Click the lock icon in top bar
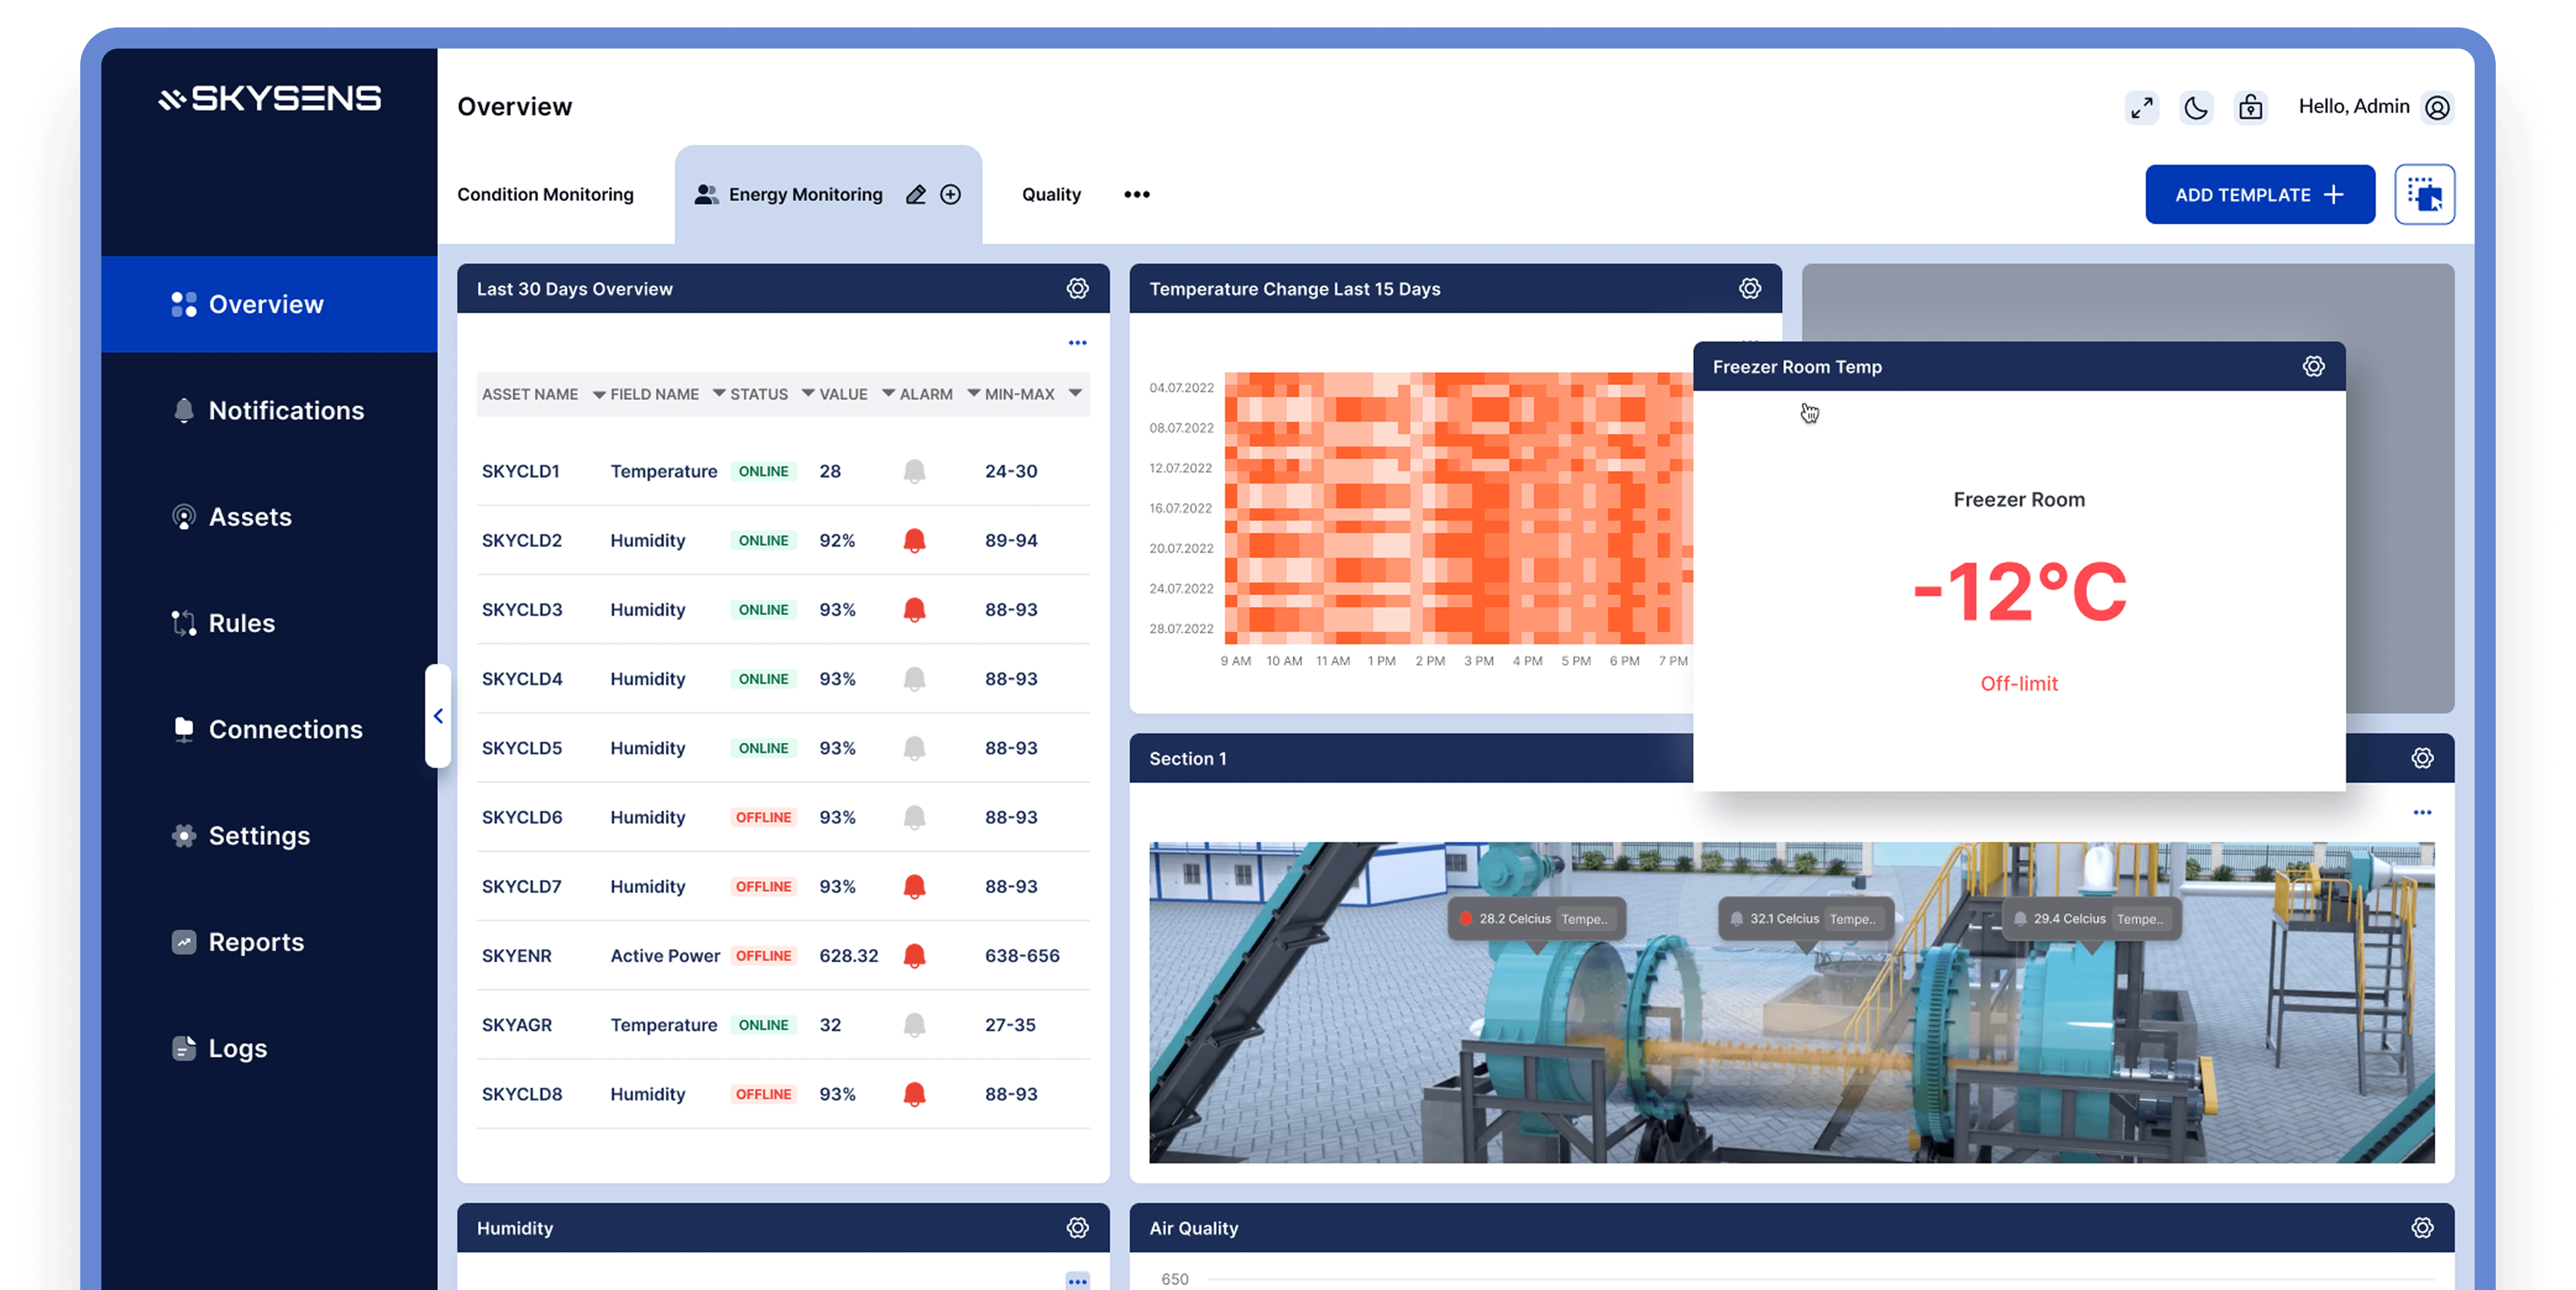This screenshot has height=1290, width=2576. (2250, 108)
